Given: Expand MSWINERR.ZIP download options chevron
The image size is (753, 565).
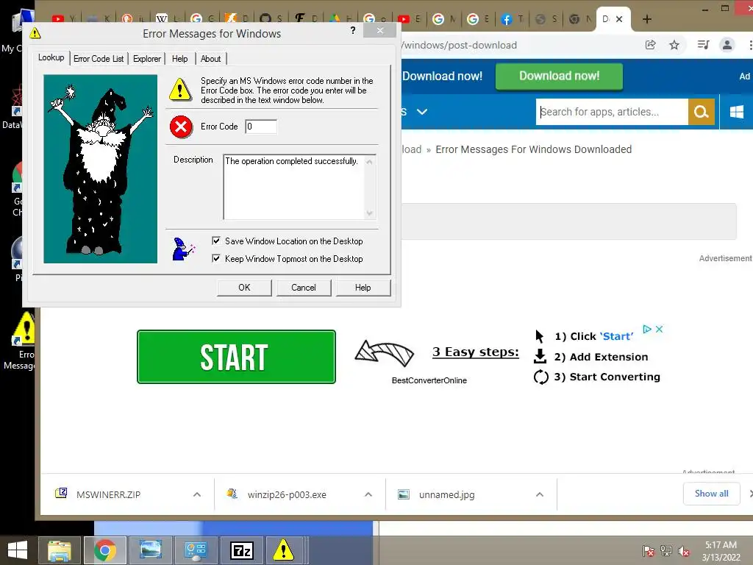Looking at the screenshot, I should (197, 494).
